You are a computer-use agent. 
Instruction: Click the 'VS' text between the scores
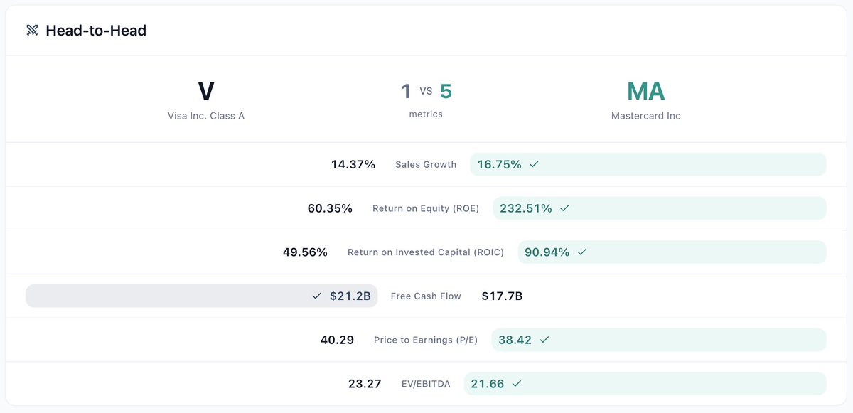(x=426, y=91)
